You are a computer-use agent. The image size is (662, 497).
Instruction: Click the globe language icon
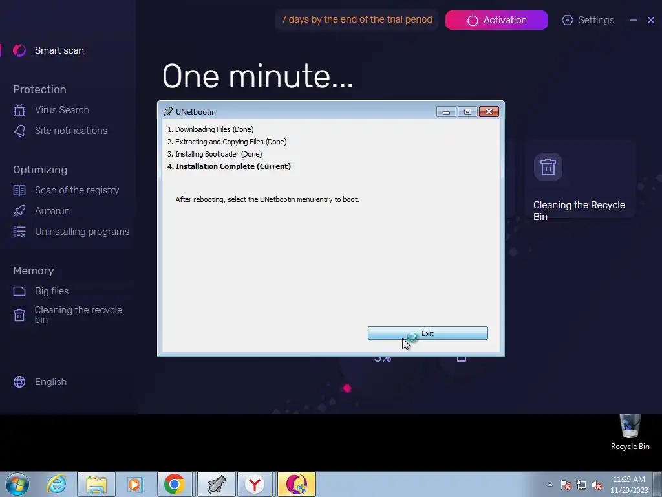[19, 382]
